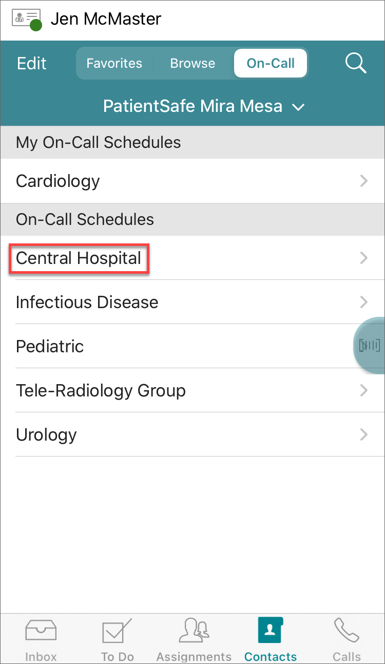
Task: Tap the Jen McMaster user name
Action: point(106,20)
